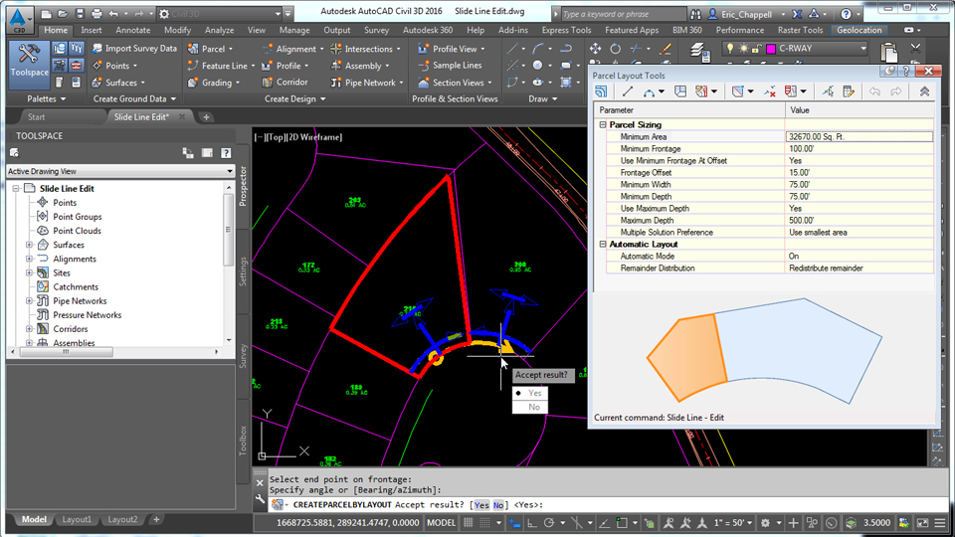Click the Import Survey Data icon
The height and width of the screenshot is (537, 955).
click(97, 49)
